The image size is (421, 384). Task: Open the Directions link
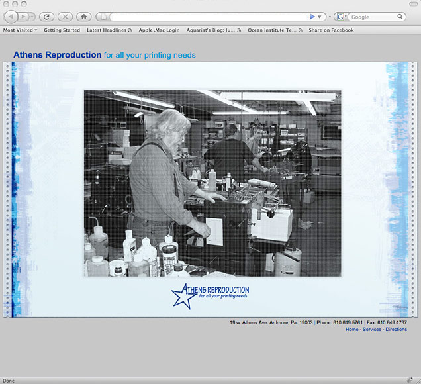click(x=396, y=329)
